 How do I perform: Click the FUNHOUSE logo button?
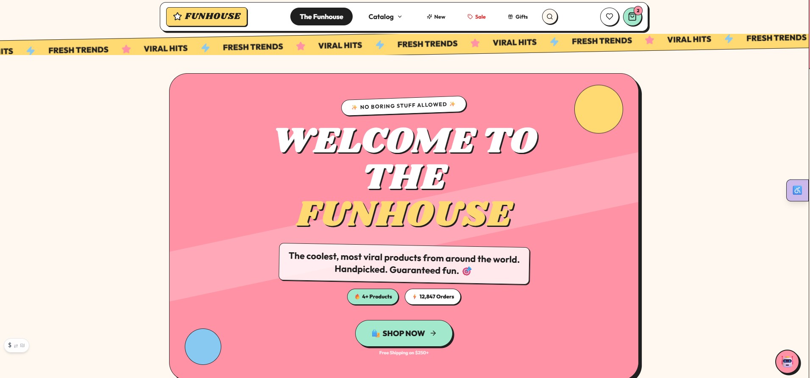[206, 17]
